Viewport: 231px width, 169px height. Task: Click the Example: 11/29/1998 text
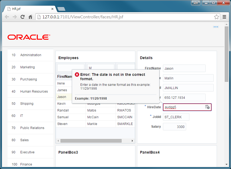[91, 99]
